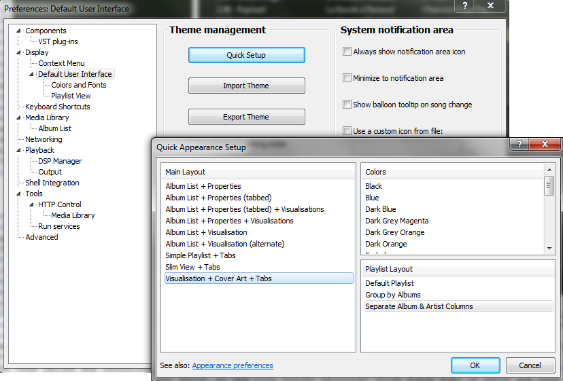563x381 pixels.
Task: Click the Export Theme button
Action: [246, 117]
